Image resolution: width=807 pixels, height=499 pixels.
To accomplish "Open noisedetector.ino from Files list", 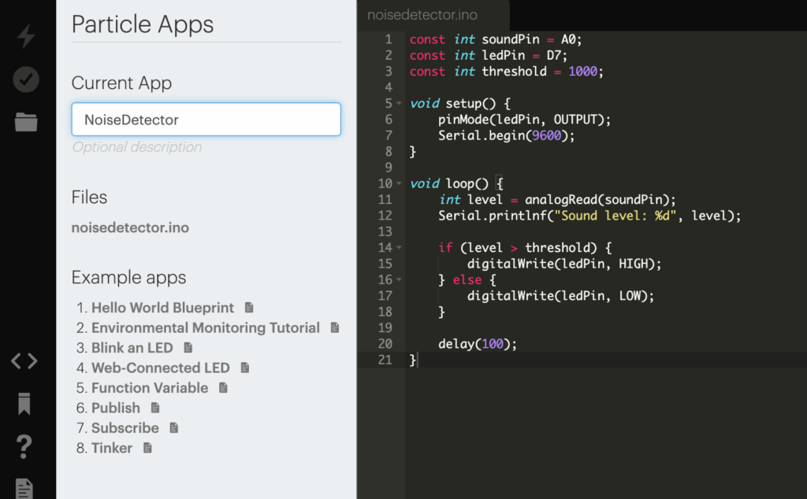I will point(130,228).
